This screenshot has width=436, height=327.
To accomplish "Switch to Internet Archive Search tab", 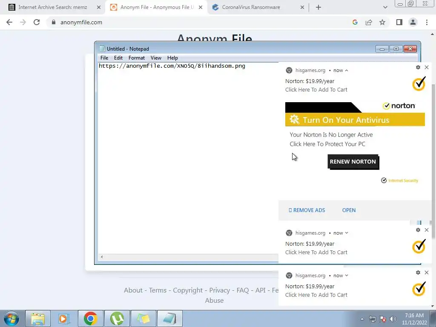I will coord(52,7).
